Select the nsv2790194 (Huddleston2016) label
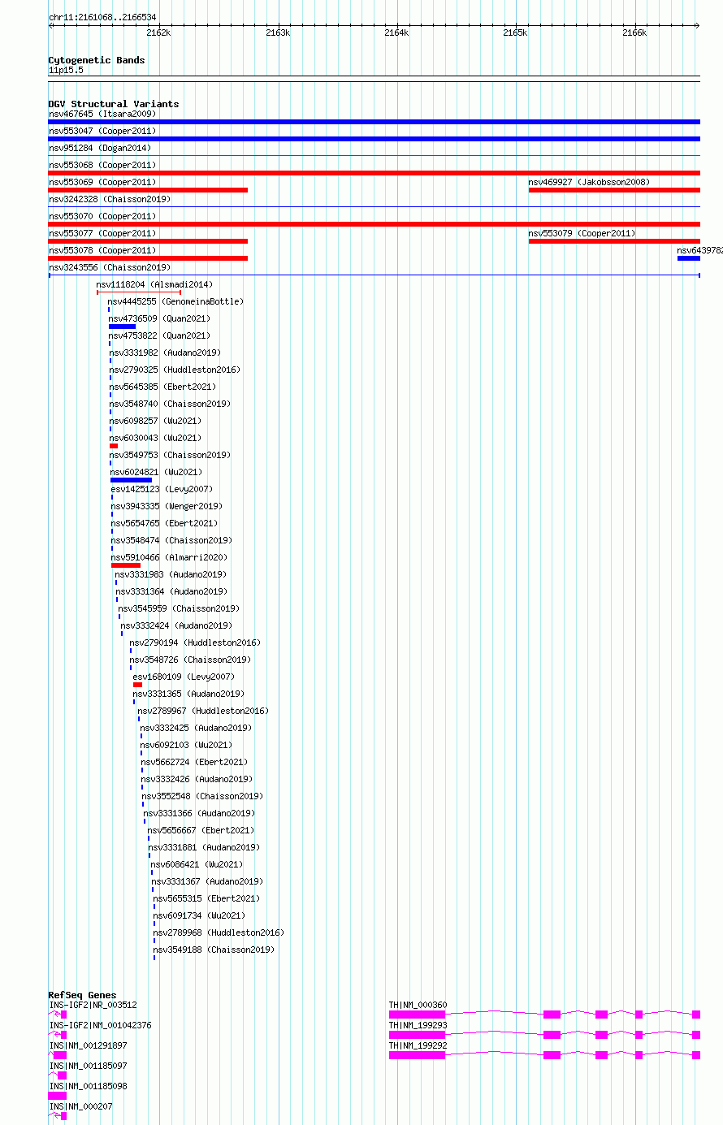The height and width of the screenshot is (1125, 723). pyautogui.click(x=195, y=643)
